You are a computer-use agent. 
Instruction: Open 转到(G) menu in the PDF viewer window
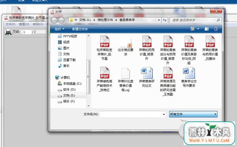click(x=38, y=24)
